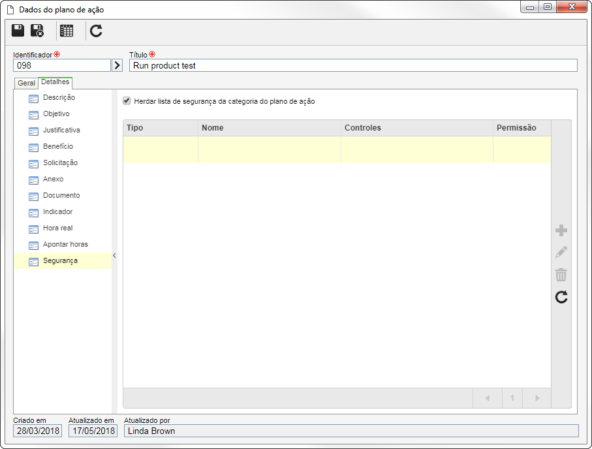The image size is (592, 449).
Task: Open the table grid toolbar icon
Action: click(67, 31)
